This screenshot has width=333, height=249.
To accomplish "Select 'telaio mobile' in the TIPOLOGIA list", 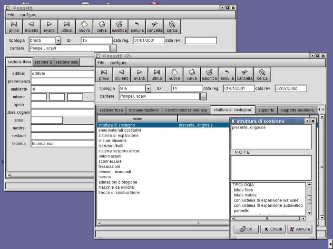I will click(x=245, y=195).
